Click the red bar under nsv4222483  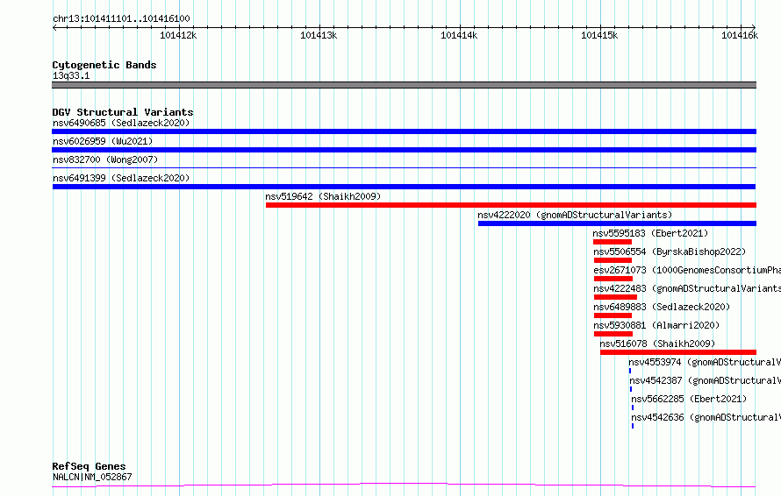(x=615, y=297)
